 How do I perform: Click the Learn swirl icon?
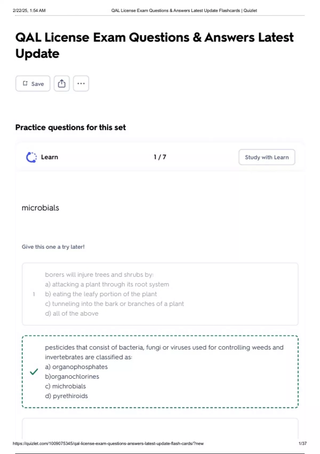31,157
